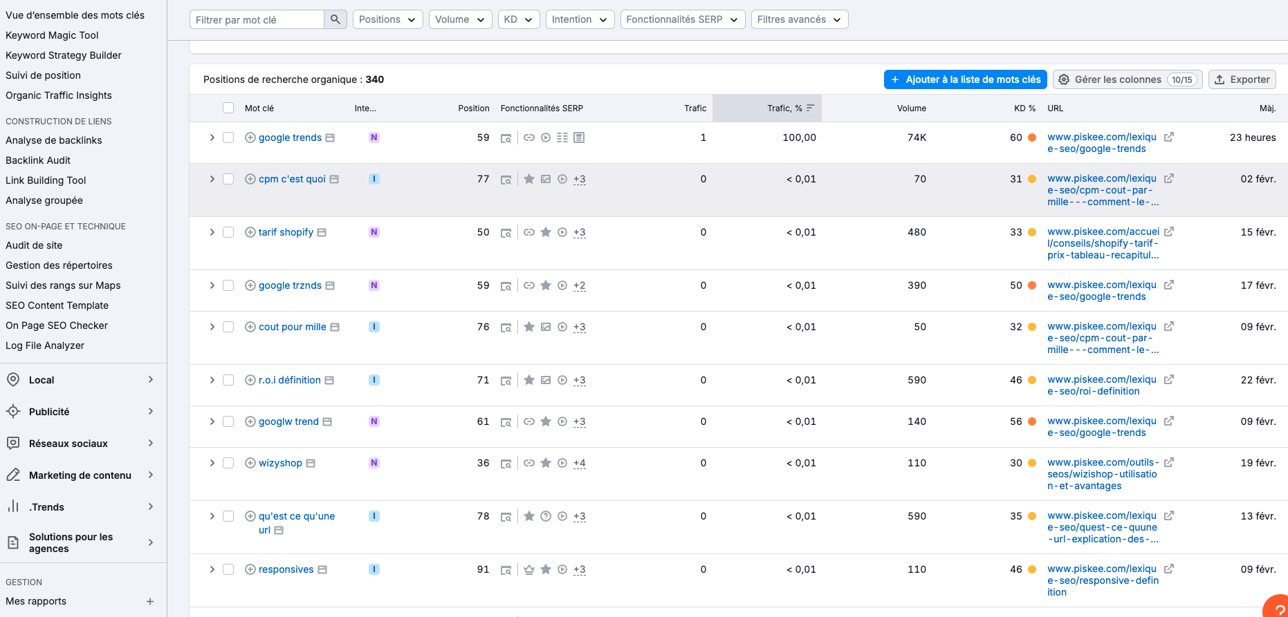1288x617 pixels.
Task: Click SERP source icon after google trends keyword
Action: point(330,137)
